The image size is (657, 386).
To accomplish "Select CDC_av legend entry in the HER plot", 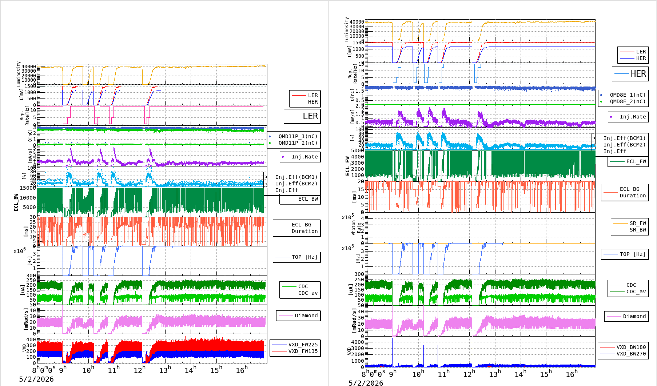I will pos(628,291).
